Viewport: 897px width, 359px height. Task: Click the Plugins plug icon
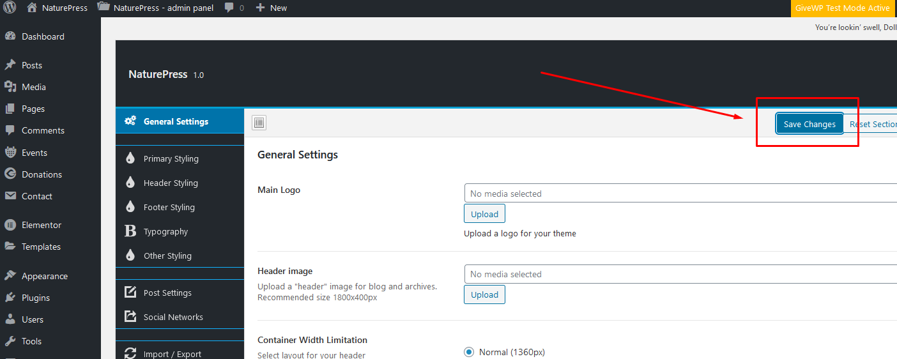pyautogui.click(x=10, y=298)
